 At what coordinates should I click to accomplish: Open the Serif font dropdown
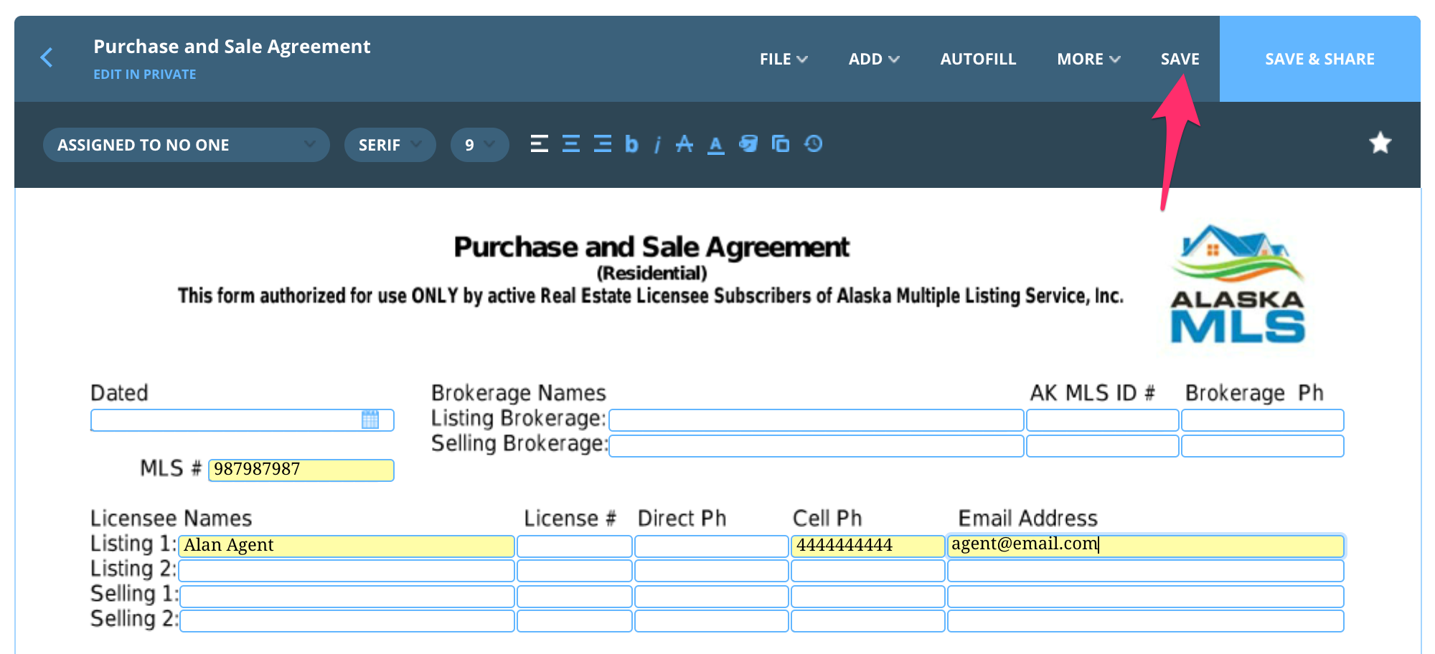click(x=390, y=145)
